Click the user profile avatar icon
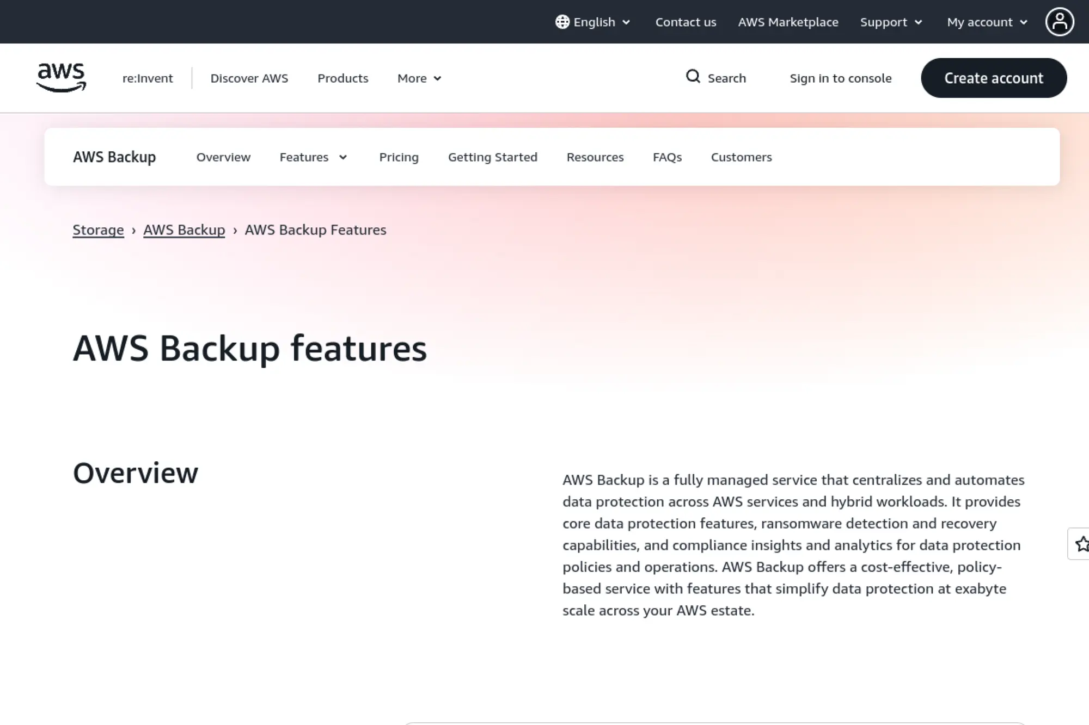The height and width of the screenshot is (725, 1089). (x=1059, y=22)
